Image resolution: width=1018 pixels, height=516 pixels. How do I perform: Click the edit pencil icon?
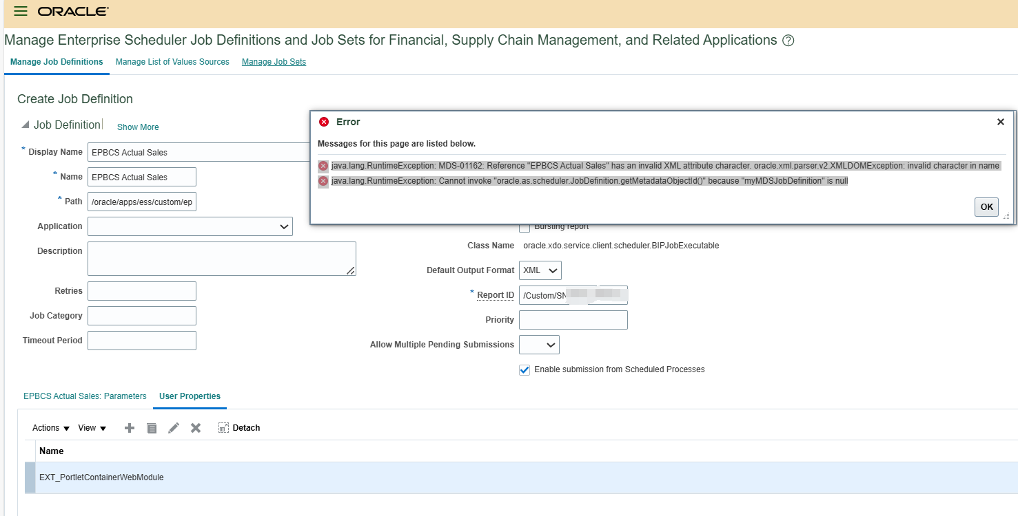coord(174,428)
